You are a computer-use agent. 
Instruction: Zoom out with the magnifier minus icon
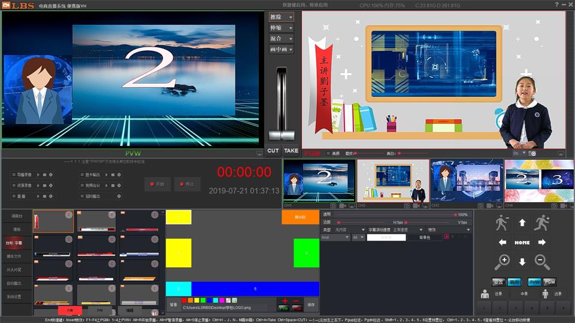coord(541,261)
